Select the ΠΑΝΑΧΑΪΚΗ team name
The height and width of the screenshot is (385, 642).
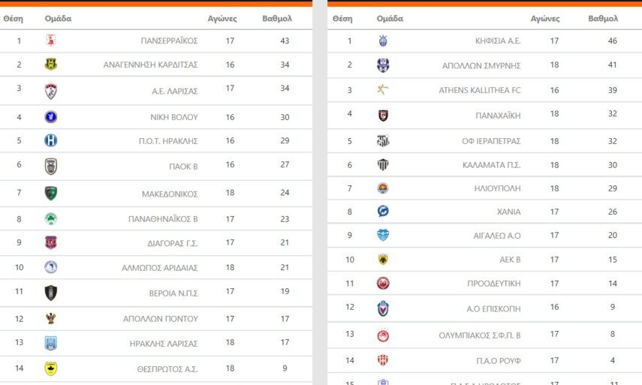(498, 116)
